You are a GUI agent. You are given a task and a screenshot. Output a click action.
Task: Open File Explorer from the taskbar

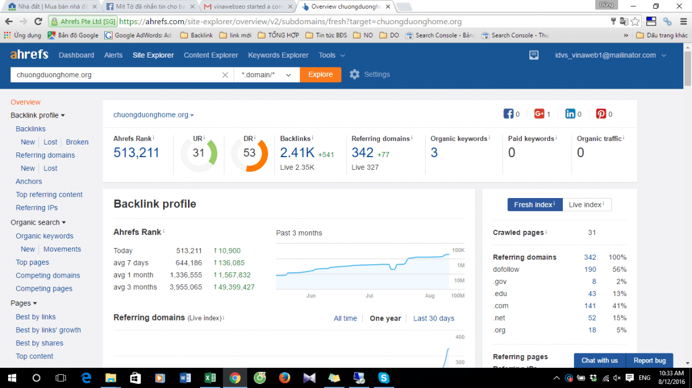click(111, 378)
